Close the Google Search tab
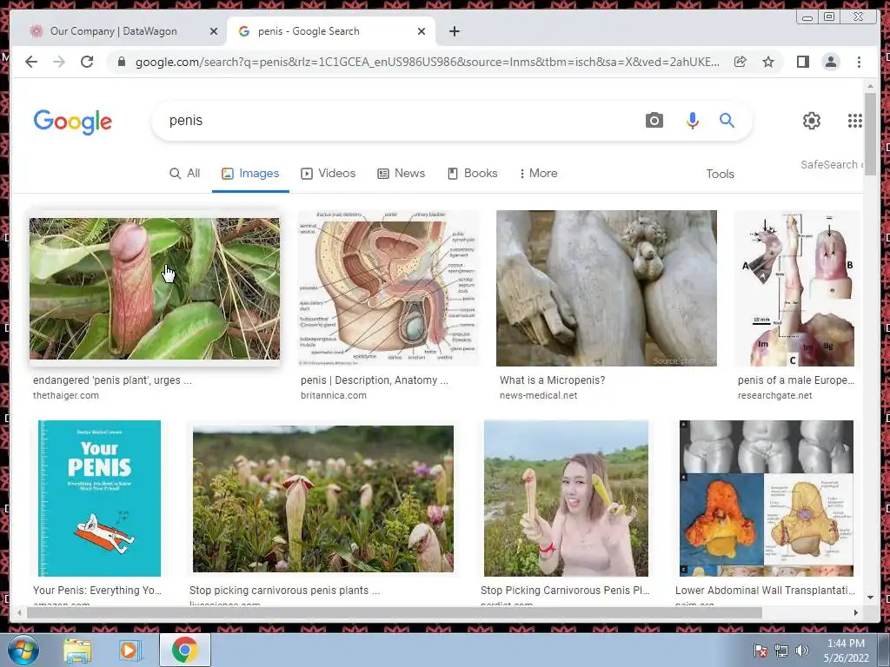 pos(422,31)
